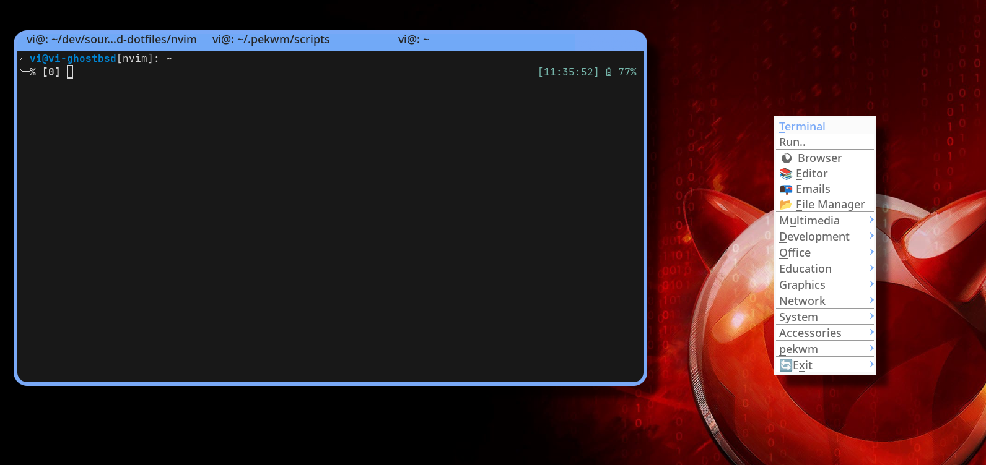Click the terminal command prompt cursor
986x465 pixels.
coord(70,72)
